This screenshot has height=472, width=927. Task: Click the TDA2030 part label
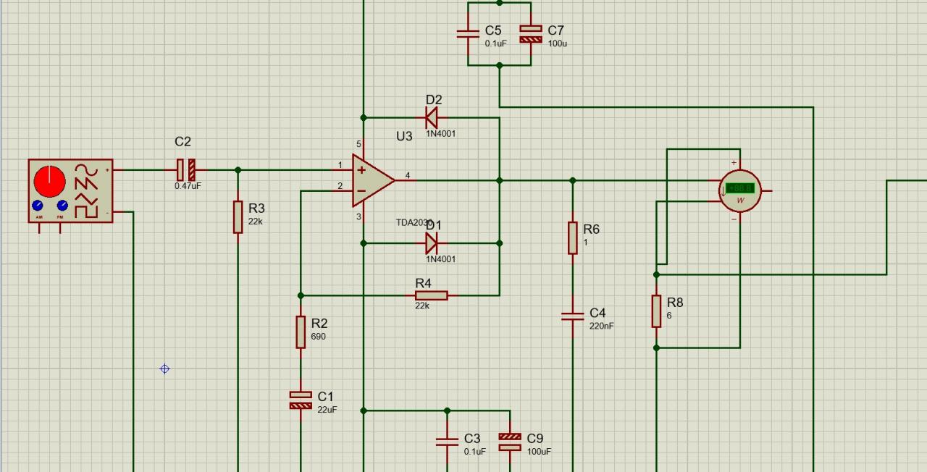414,223
